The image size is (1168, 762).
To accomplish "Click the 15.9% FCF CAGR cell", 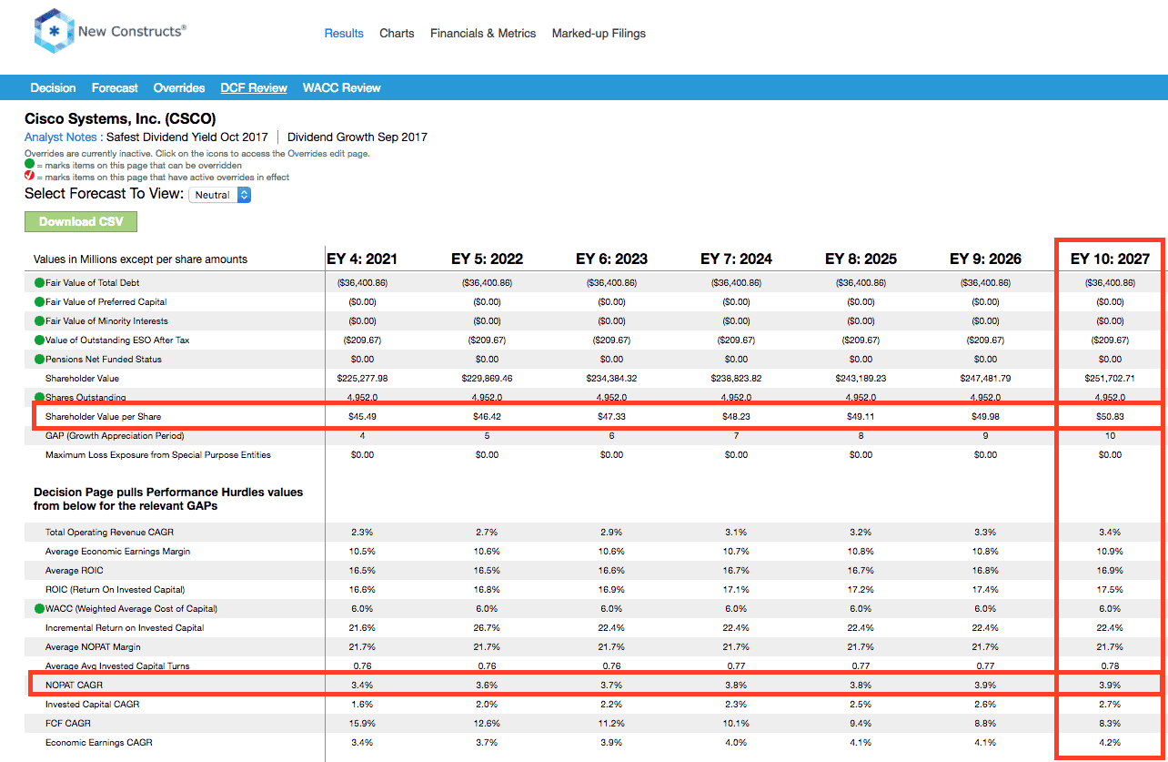I will 362,723.
